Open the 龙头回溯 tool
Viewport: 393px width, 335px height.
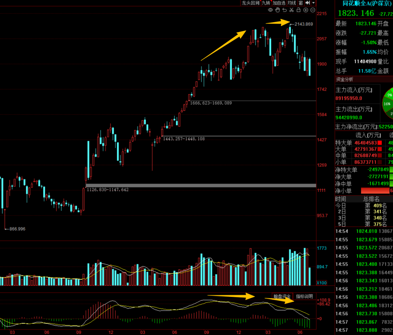(x=250, y=3)
